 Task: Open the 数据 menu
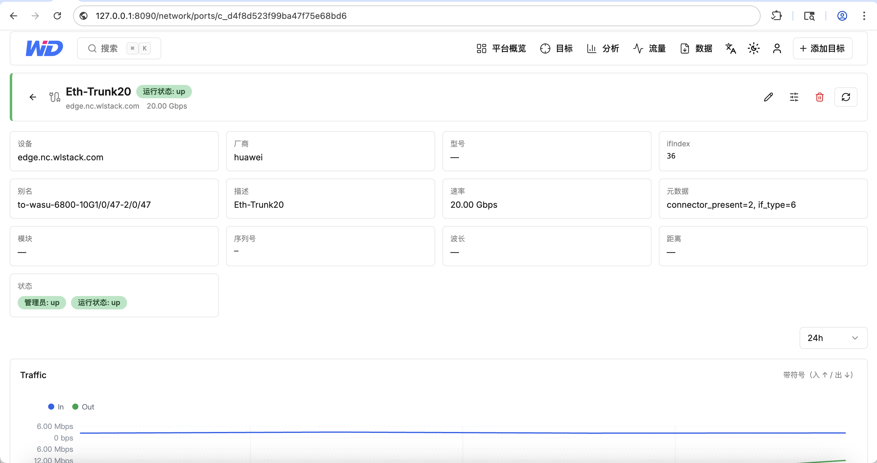(696, 48)
